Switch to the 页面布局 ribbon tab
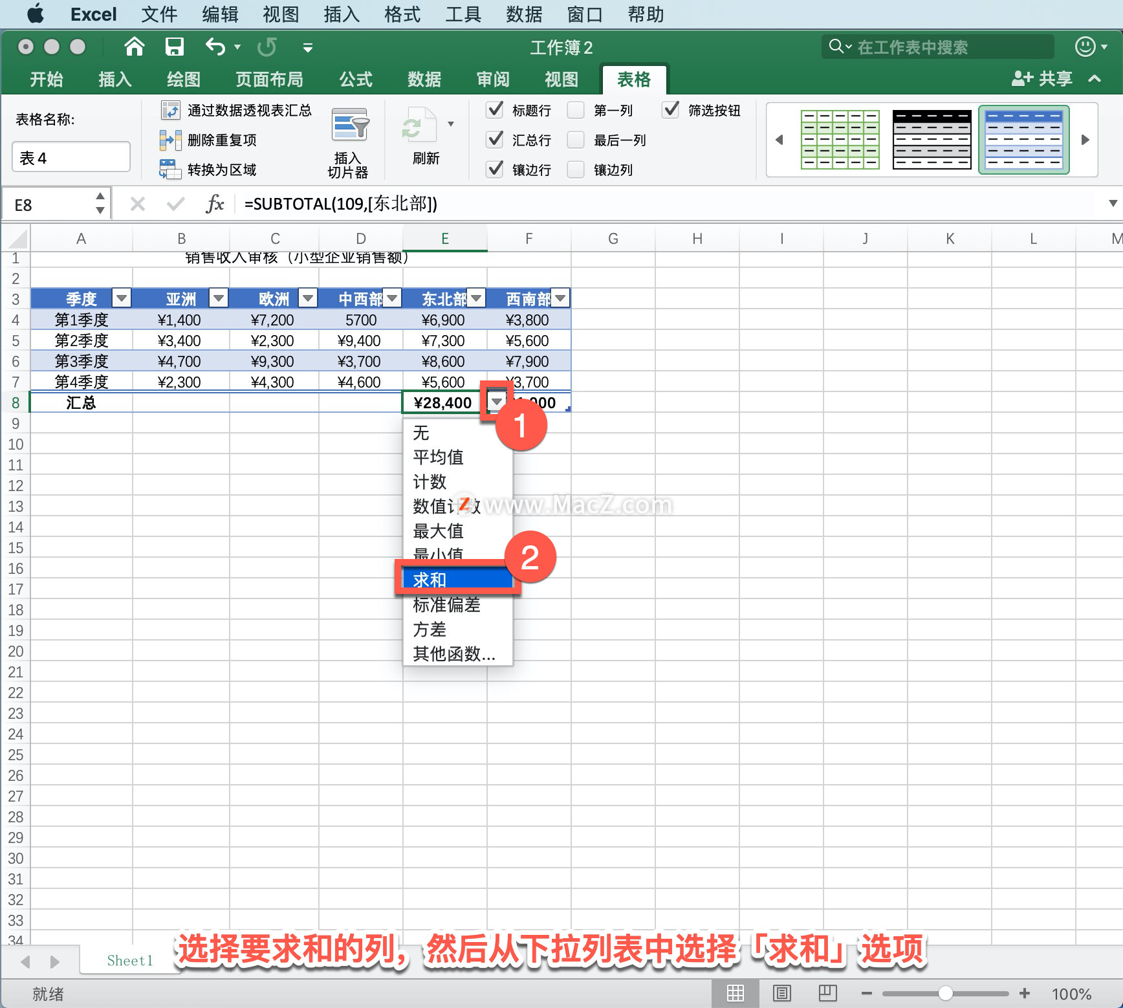1123x1008 pixels. (269, 79)
